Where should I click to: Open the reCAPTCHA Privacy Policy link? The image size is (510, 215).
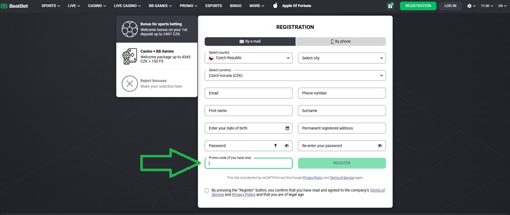pyautogui.click(x=313, y=178)
